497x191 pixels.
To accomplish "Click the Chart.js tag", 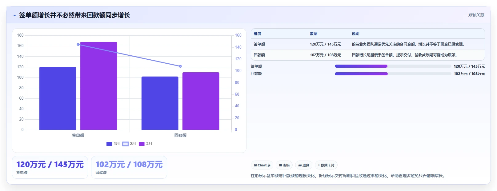I will point(262,165).
